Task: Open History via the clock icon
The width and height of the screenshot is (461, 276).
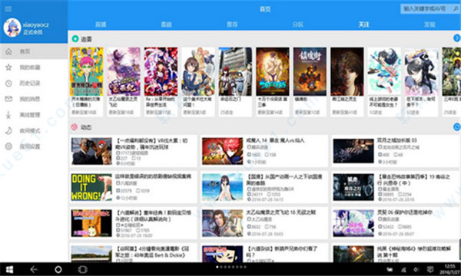Action: (8, 84)
